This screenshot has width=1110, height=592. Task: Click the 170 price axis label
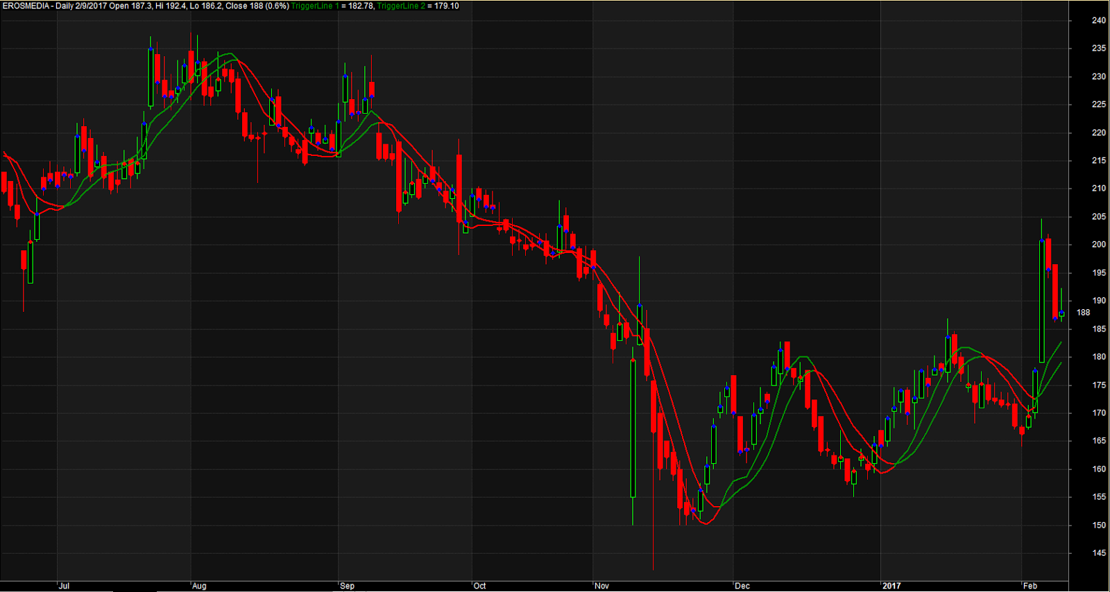point(1099,413)
